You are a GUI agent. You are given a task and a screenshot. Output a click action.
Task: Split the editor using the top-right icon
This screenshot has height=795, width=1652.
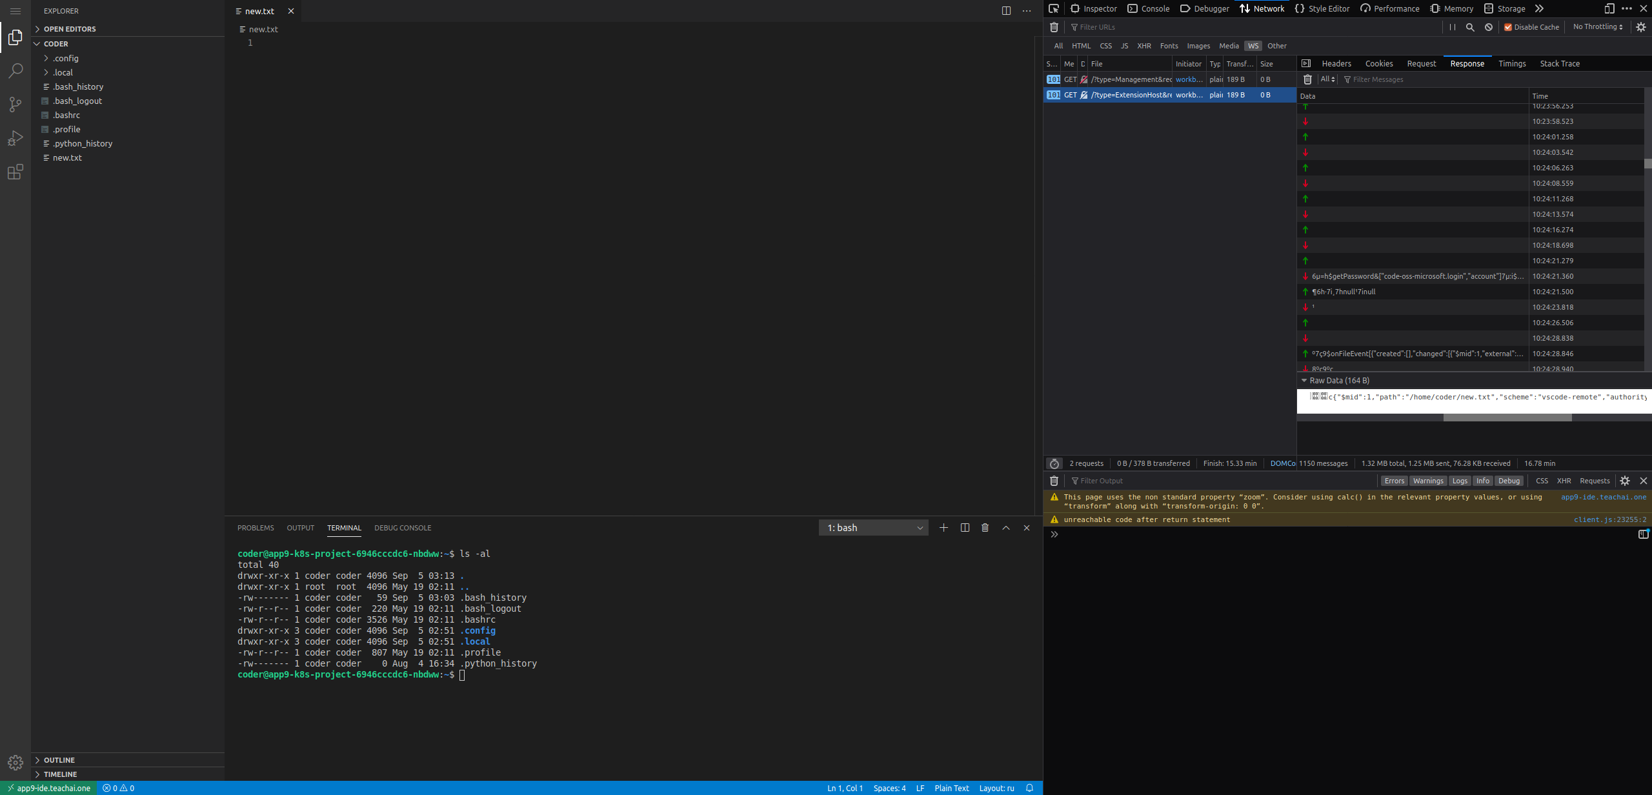click(1006, 11)
